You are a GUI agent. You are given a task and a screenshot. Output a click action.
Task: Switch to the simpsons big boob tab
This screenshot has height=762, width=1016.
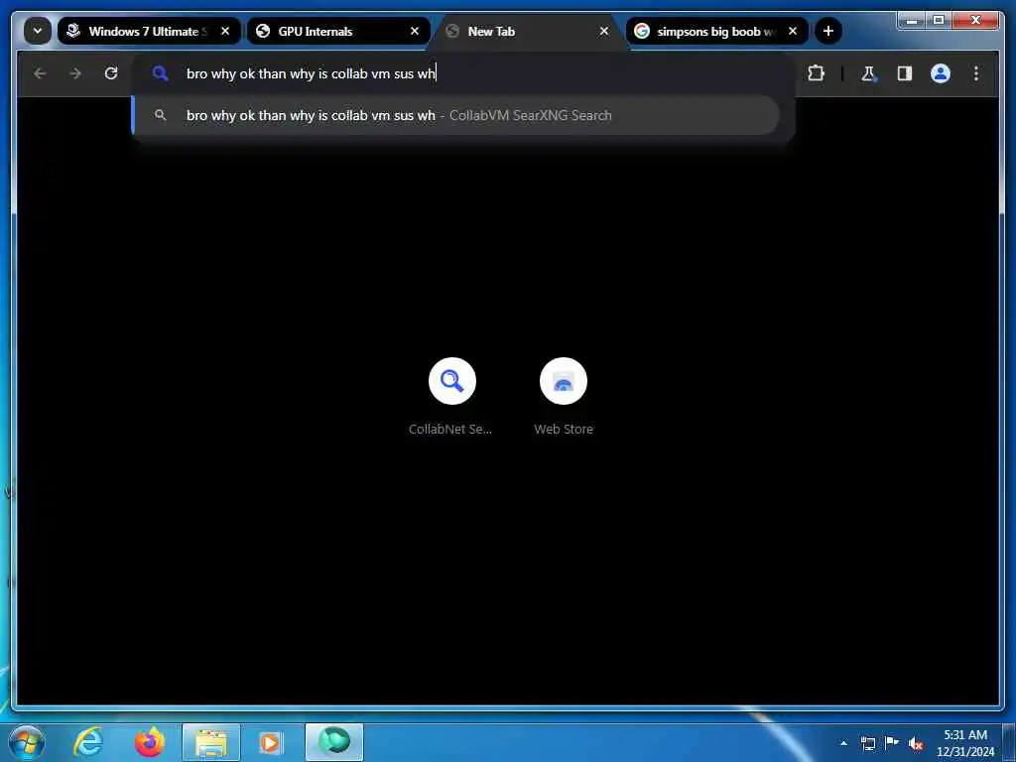(x=717, y=31)
